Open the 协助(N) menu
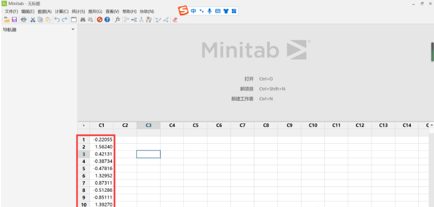Image resolution: width=434 pixels, height=207 pixels. click(x=147, y=11)
